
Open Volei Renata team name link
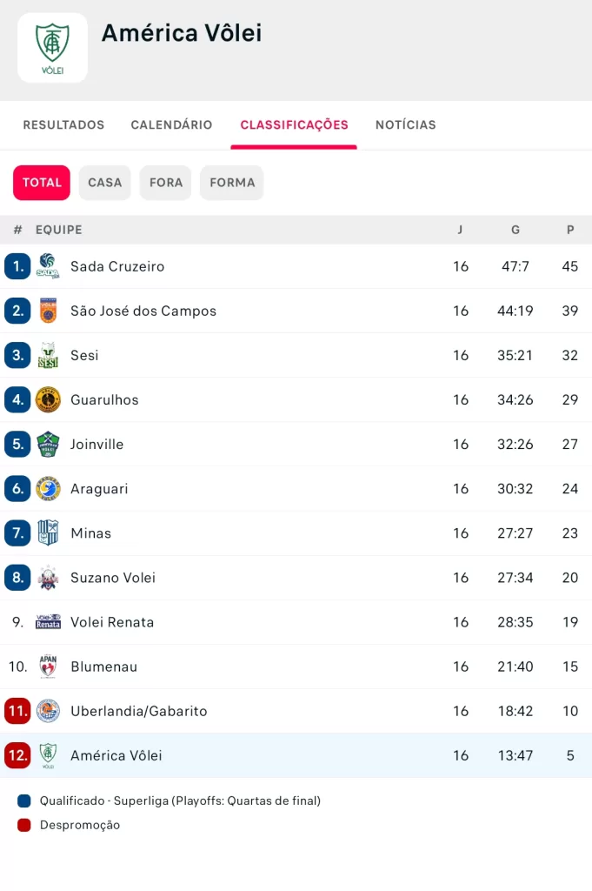(x=112, y=622)
